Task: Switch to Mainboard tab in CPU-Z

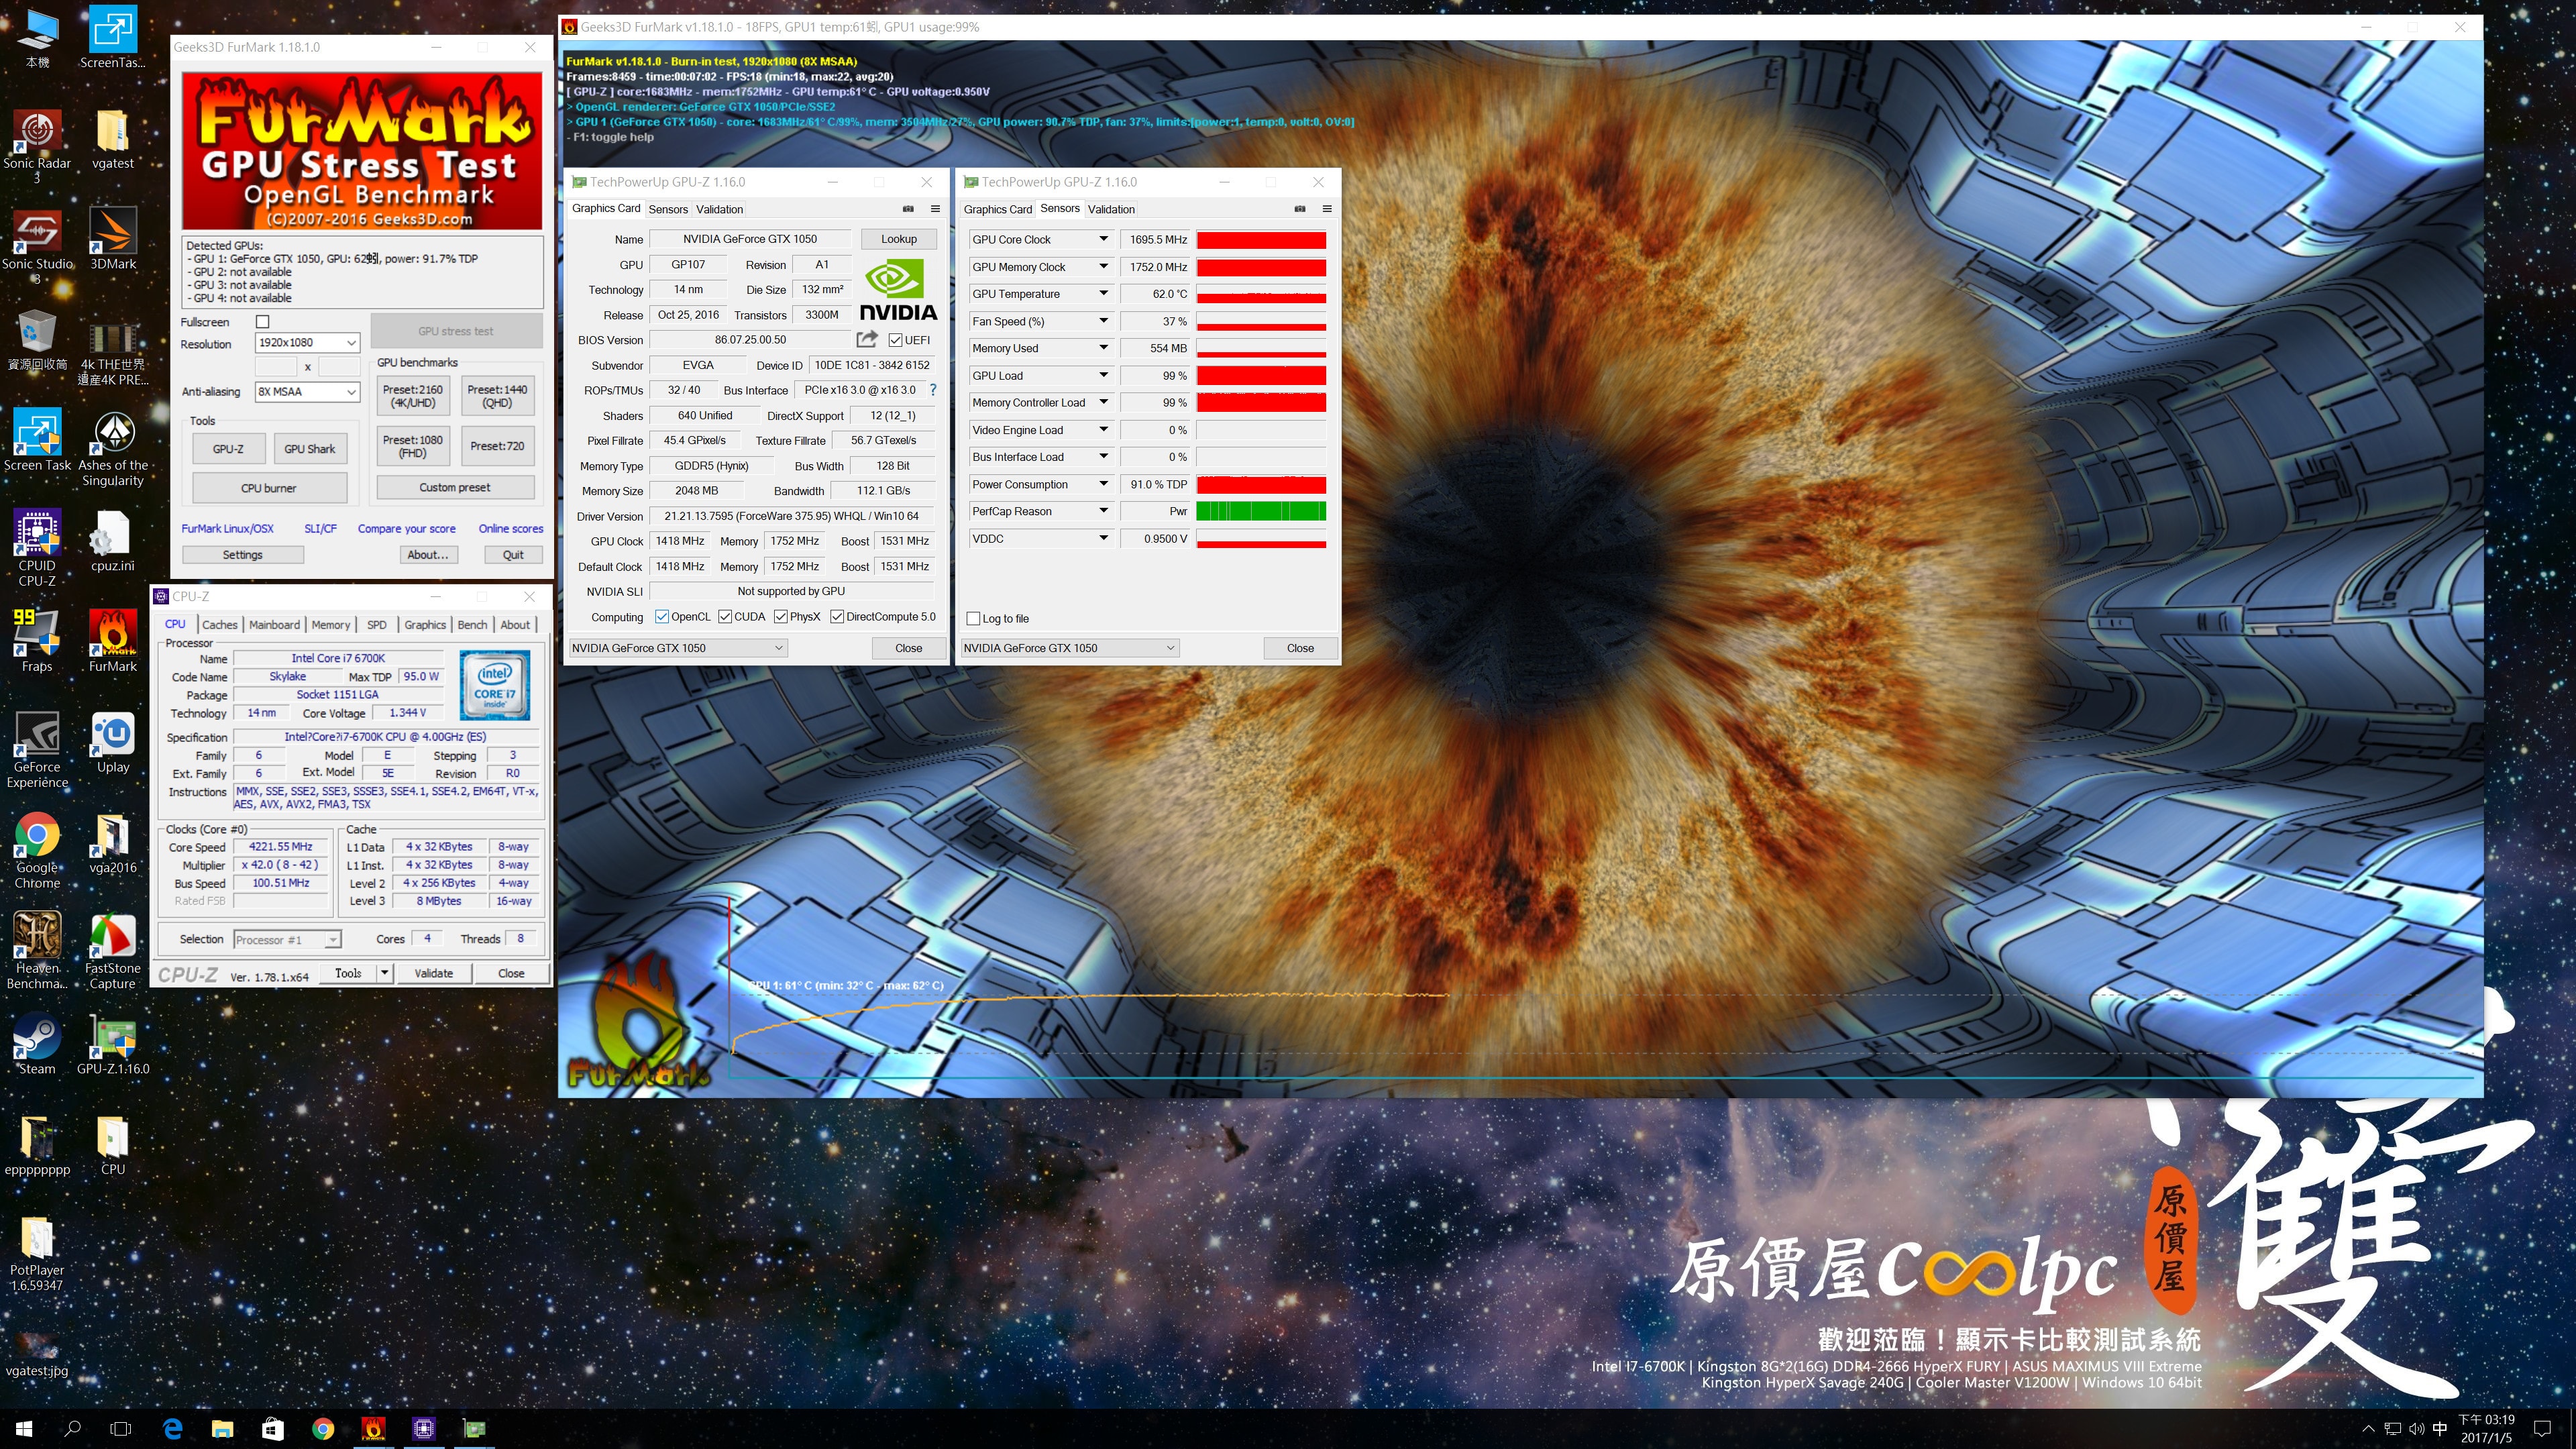Action: pos(274,625)
